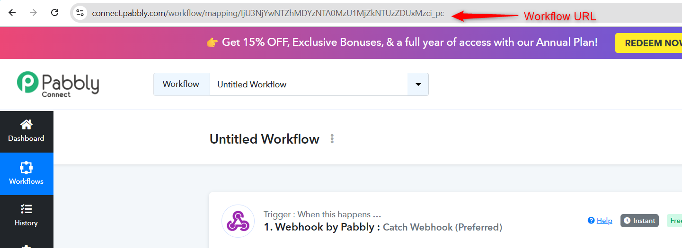Image resolution: width=682 pixels, height=248 pixels.
Task: Click the address bar workflow URL
Action: pos(268,13)
